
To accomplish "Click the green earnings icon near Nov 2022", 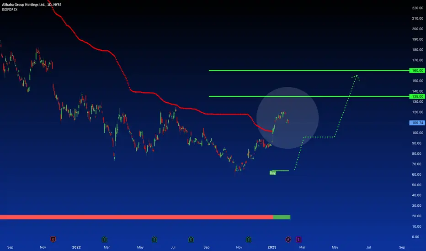I will [x=249, y=239].
